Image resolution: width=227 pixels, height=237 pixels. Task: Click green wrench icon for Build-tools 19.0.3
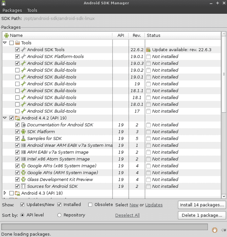click(x=23, y=63)
